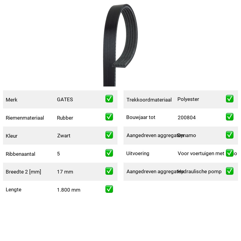The width and height of the screenshot is (241, 241).
Task: Click the green check next to Zwart
Action: click(x=109, y=135)
